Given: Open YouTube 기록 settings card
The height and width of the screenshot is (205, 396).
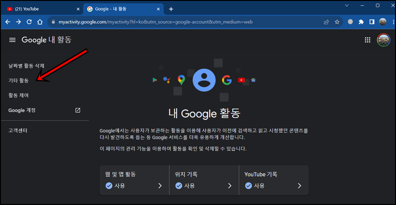Looking at the screenshot, I should click(274, 180).
